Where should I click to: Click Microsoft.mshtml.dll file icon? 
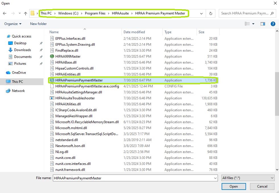click(52, 128)
